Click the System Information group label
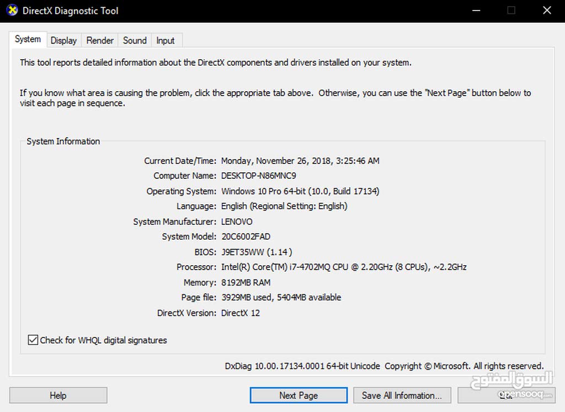The image size is (565, 412). point(63,141)
